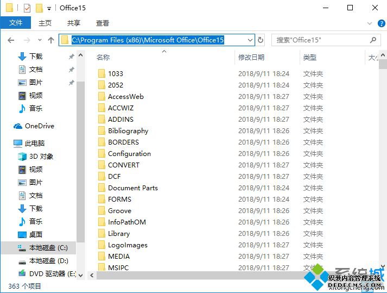
Task: Select the 1033 folder icon
Action: (101, 74)
